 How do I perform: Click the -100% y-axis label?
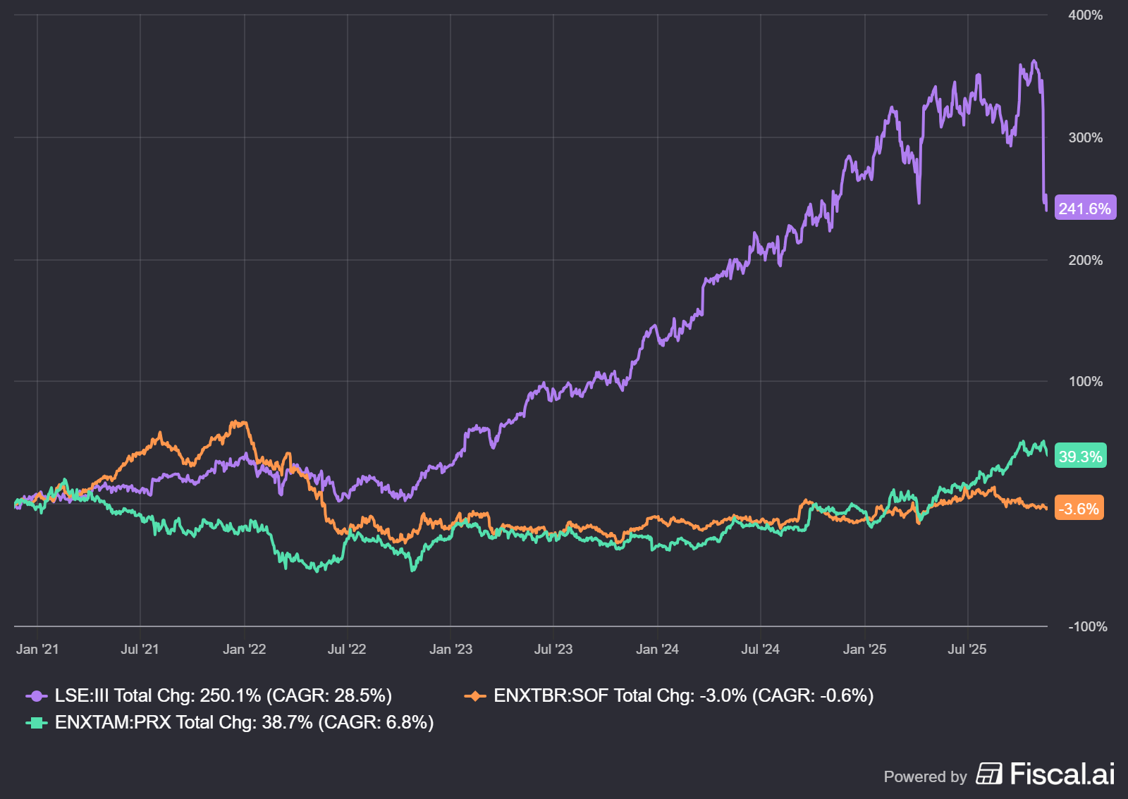click(x=1087, y=626)
